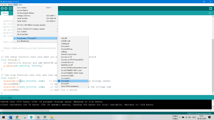Open Serial Plotter menu entry
The height and width of the screenshot is (120, 214).
(35, 21)
